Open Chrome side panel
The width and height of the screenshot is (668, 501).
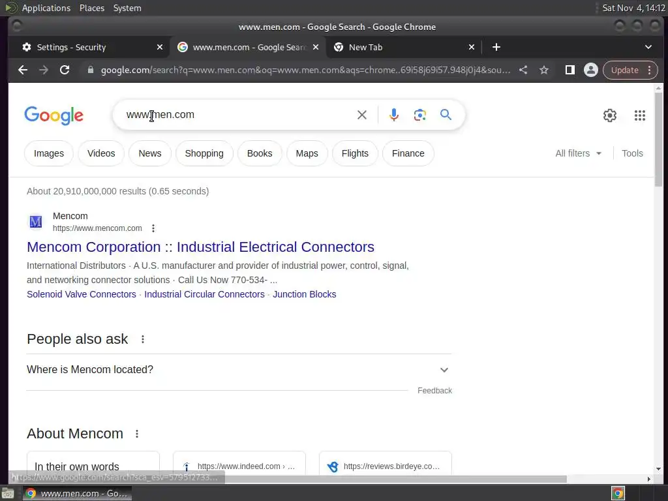click(x=569, y=70)
